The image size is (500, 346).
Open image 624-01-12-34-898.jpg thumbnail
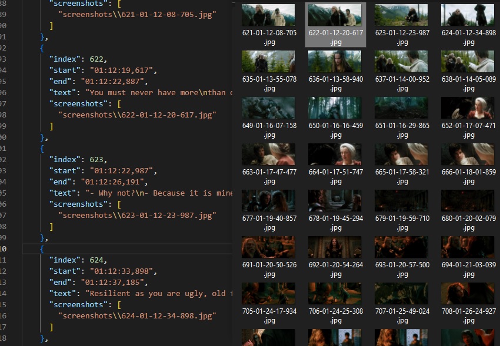click(x=468, y=15)
